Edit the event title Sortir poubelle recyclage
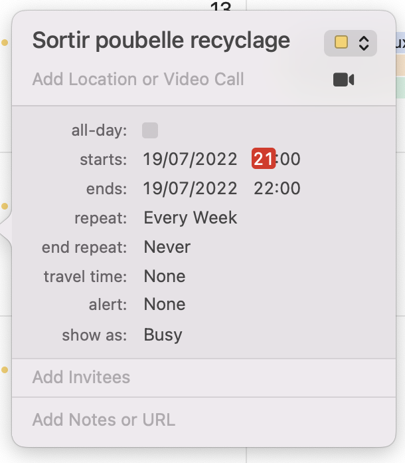Screen dimensions: 405x463 (x=161, y=41)
